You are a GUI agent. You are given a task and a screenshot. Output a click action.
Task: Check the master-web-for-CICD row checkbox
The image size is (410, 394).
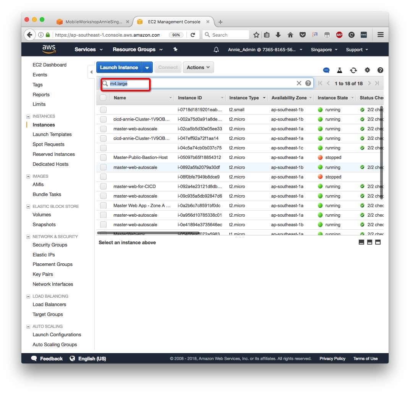pos(103,186)
